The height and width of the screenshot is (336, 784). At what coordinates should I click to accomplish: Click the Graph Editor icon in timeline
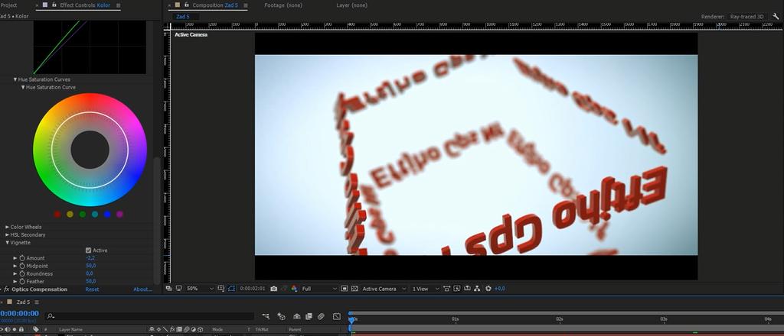(336, 316)
